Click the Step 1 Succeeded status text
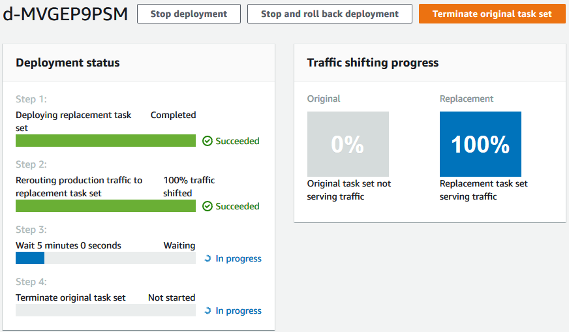Screen dimensions: 569x332 (x=238, y=141)
